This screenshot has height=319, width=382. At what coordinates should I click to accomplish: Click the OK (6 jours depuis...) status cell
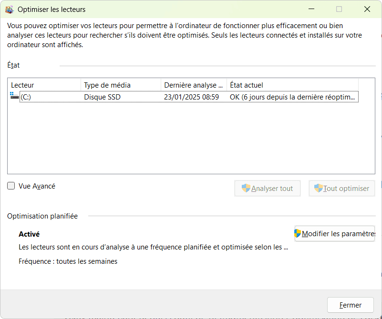click(x=292, y=97)
